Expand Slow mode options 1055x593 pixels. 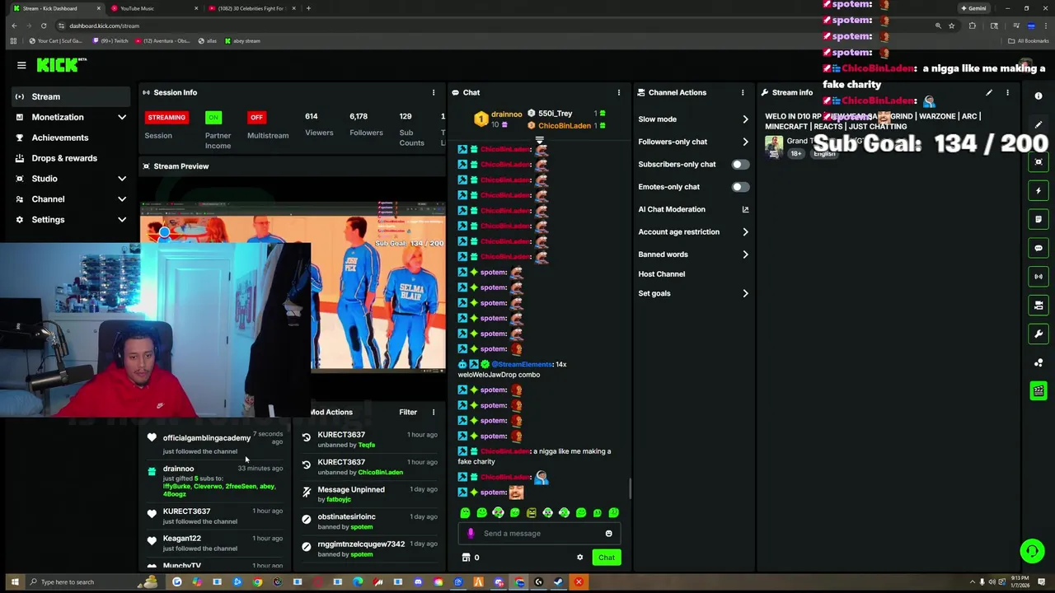[745, 119]
